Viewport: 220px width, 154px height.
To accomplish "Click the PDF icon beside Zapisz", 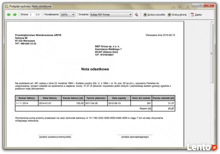I will pos(192,15).
